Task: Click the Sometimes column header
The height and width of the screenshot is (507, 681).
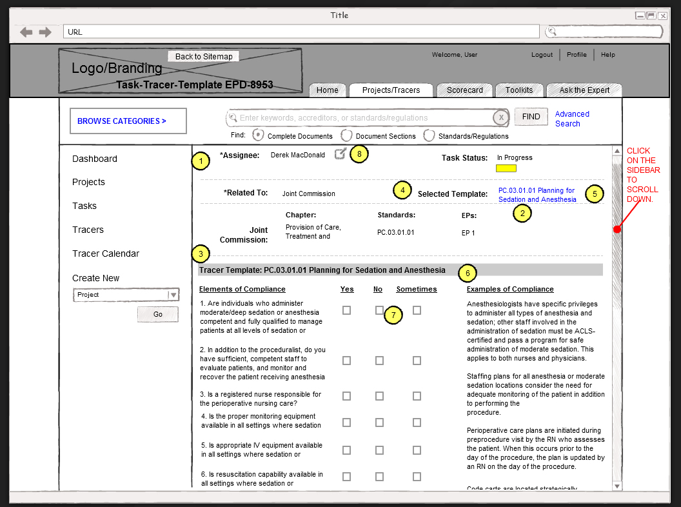Action: pyautogui.click(x=417, y=290)
